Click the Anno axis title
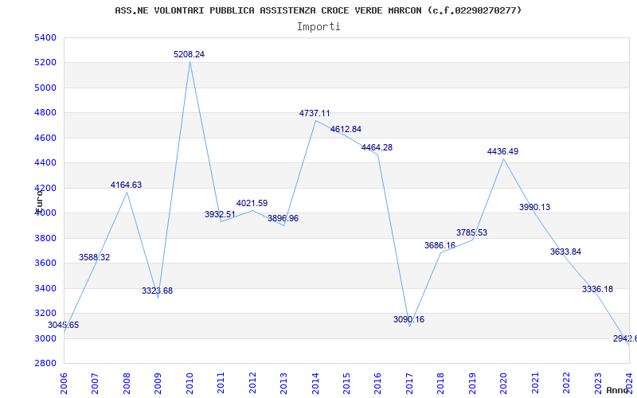 point(618,390)
